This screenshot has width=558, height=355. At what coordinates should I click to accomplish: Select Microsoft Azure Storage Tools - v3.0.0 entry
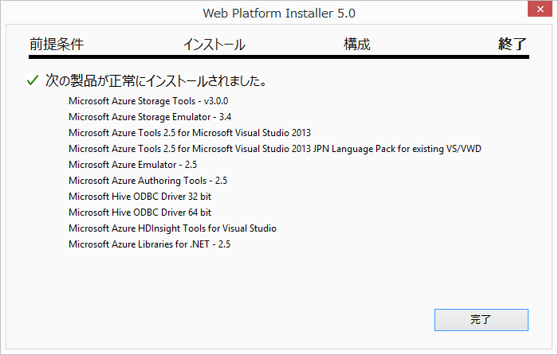pyautogui.click(x=148, y=101)
